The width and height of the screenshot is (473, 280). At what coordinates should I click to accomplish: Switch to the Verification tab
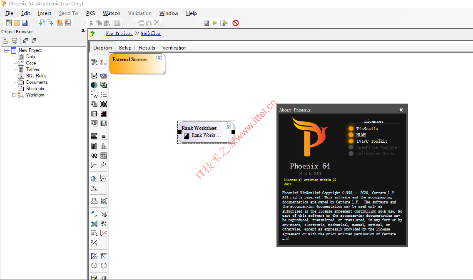tap(174, 47)
